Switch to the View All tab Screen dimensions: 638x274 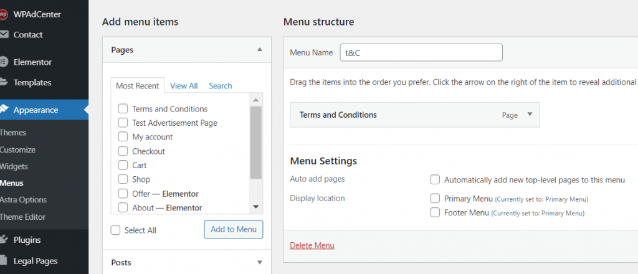(x=184, y=86)
